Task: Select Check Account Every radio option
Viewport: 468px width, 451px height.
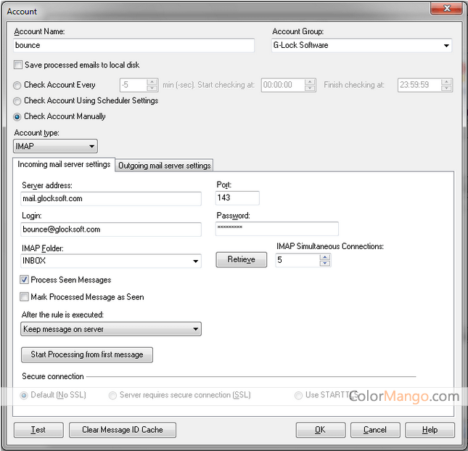Action: click(17, 85)
